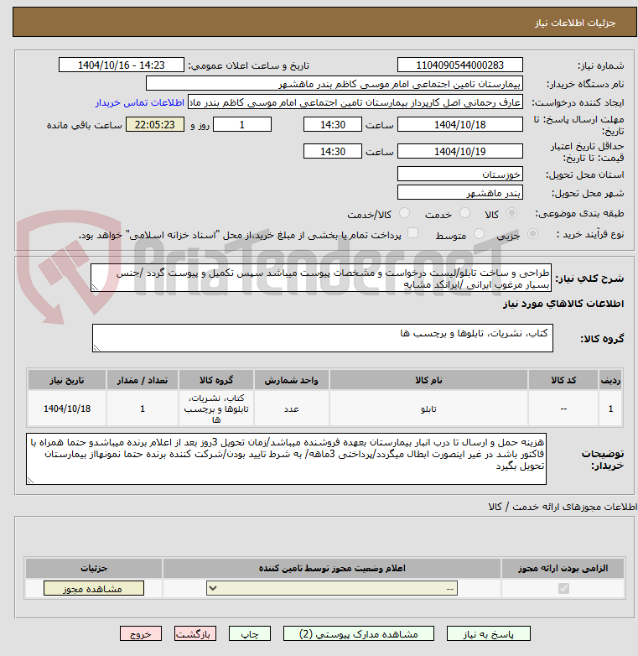638x656 pixels.
Task: Click the واحد شمارش column header
Action: click(292, 380)
